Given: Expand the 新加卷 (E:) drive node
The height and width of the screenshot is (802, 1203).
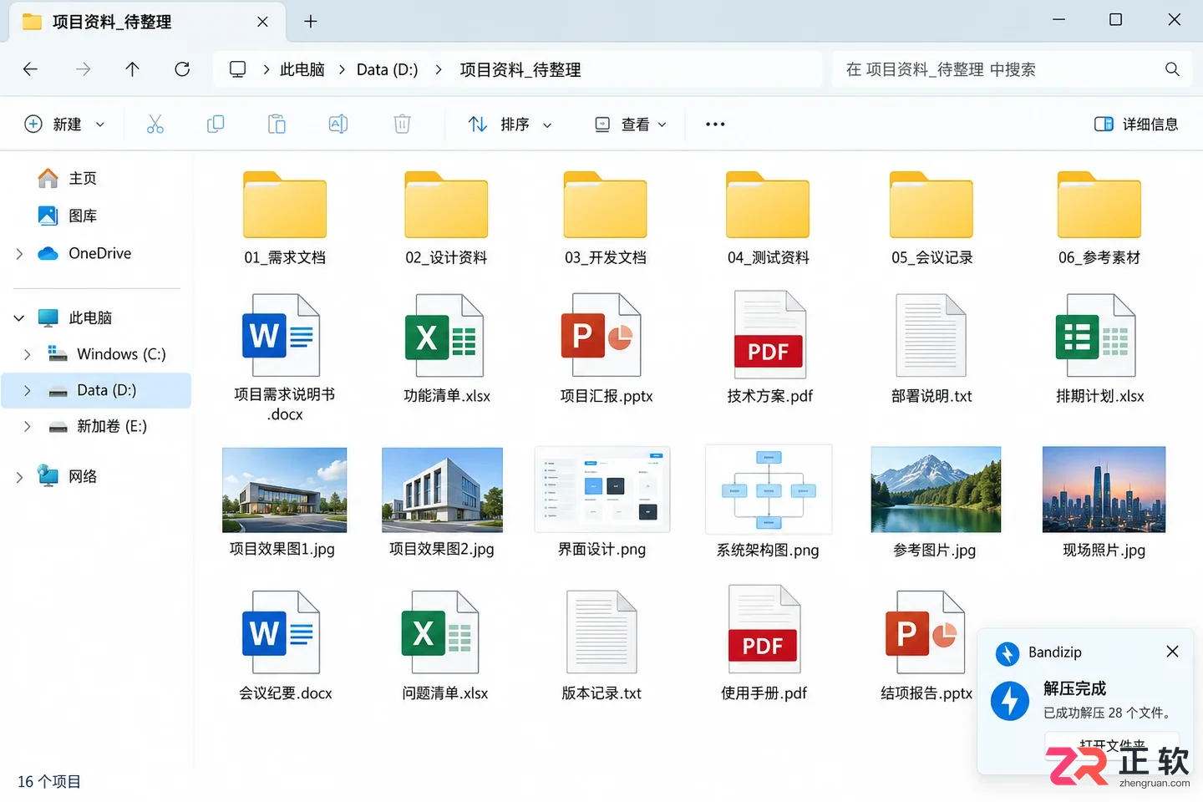Looking at the screenshot, I should click(x=28, y=426).
